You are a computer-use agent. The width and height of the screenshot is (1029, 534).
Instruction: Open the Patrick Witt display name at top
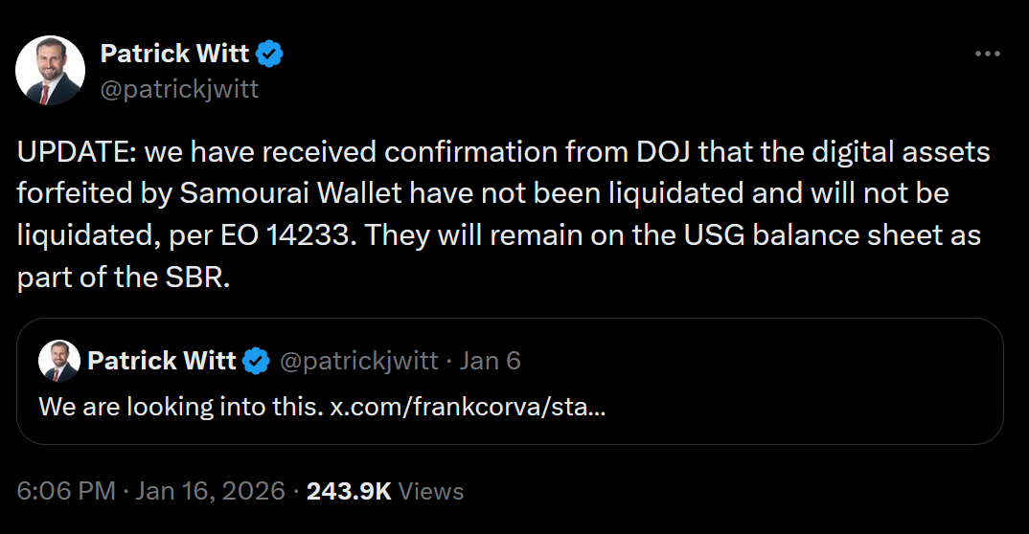point(174,55)
